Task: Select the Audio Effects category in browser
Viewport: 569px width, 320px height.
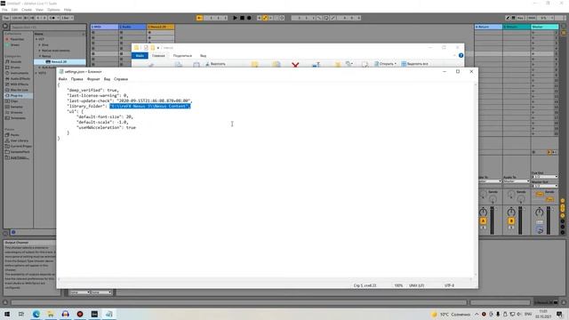Action: 20,79
